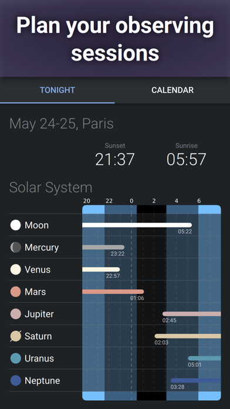Select the Uranus bar starting 05:01

click(204, 358)
